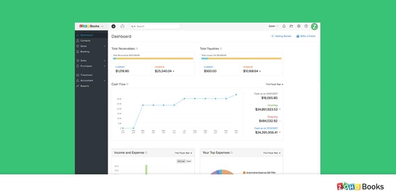Open the notifications bell icon
The width and height of the screenshot is (396, 191).
284,26
